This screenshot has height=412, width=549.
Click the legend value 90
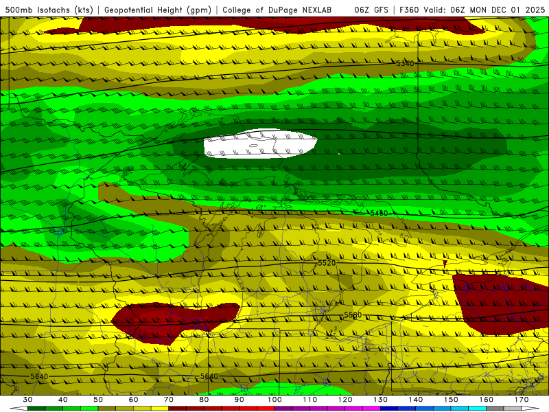pyautogui.click(x=239, y=400)
